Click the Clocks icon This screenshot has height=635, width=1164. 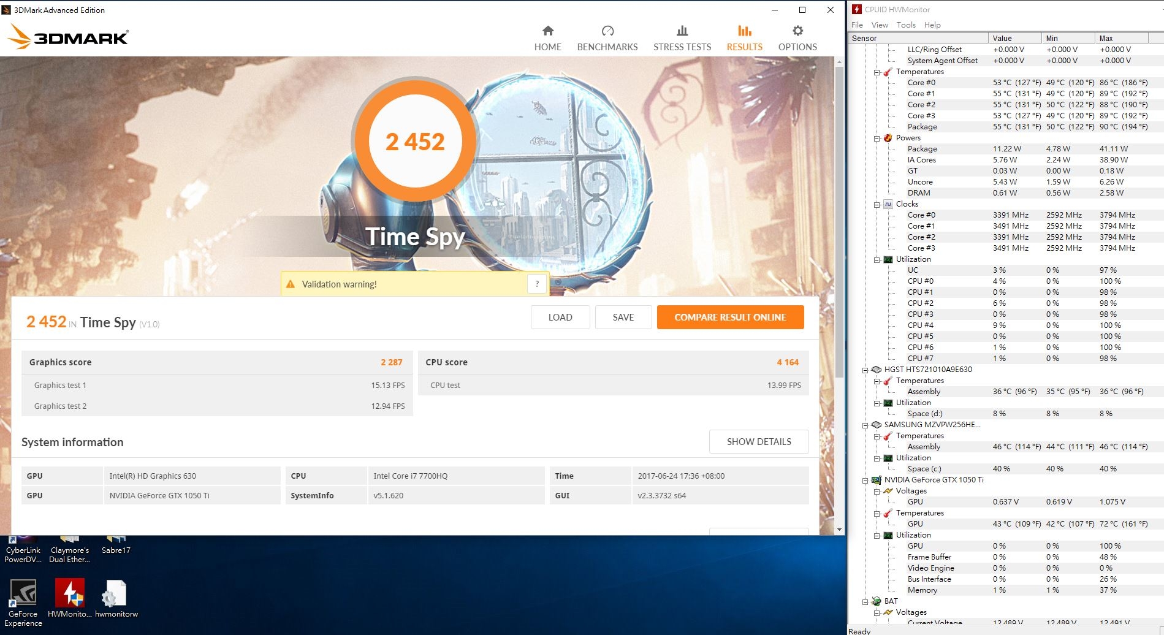[888, 204]
